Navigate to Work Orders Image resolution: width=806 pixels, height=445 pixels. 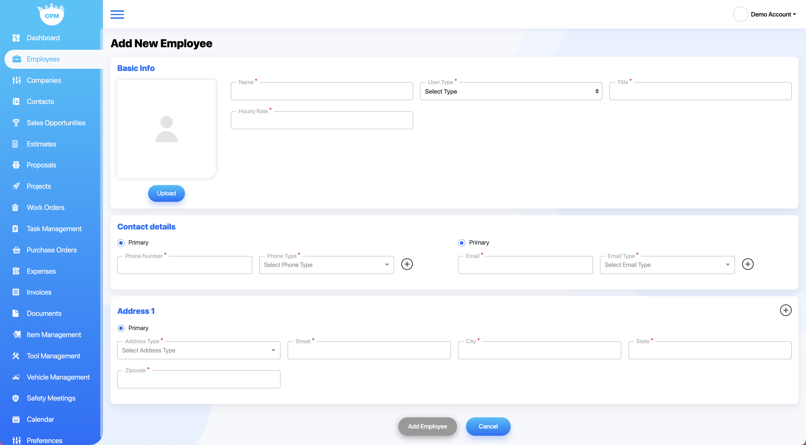pos(46,207)
